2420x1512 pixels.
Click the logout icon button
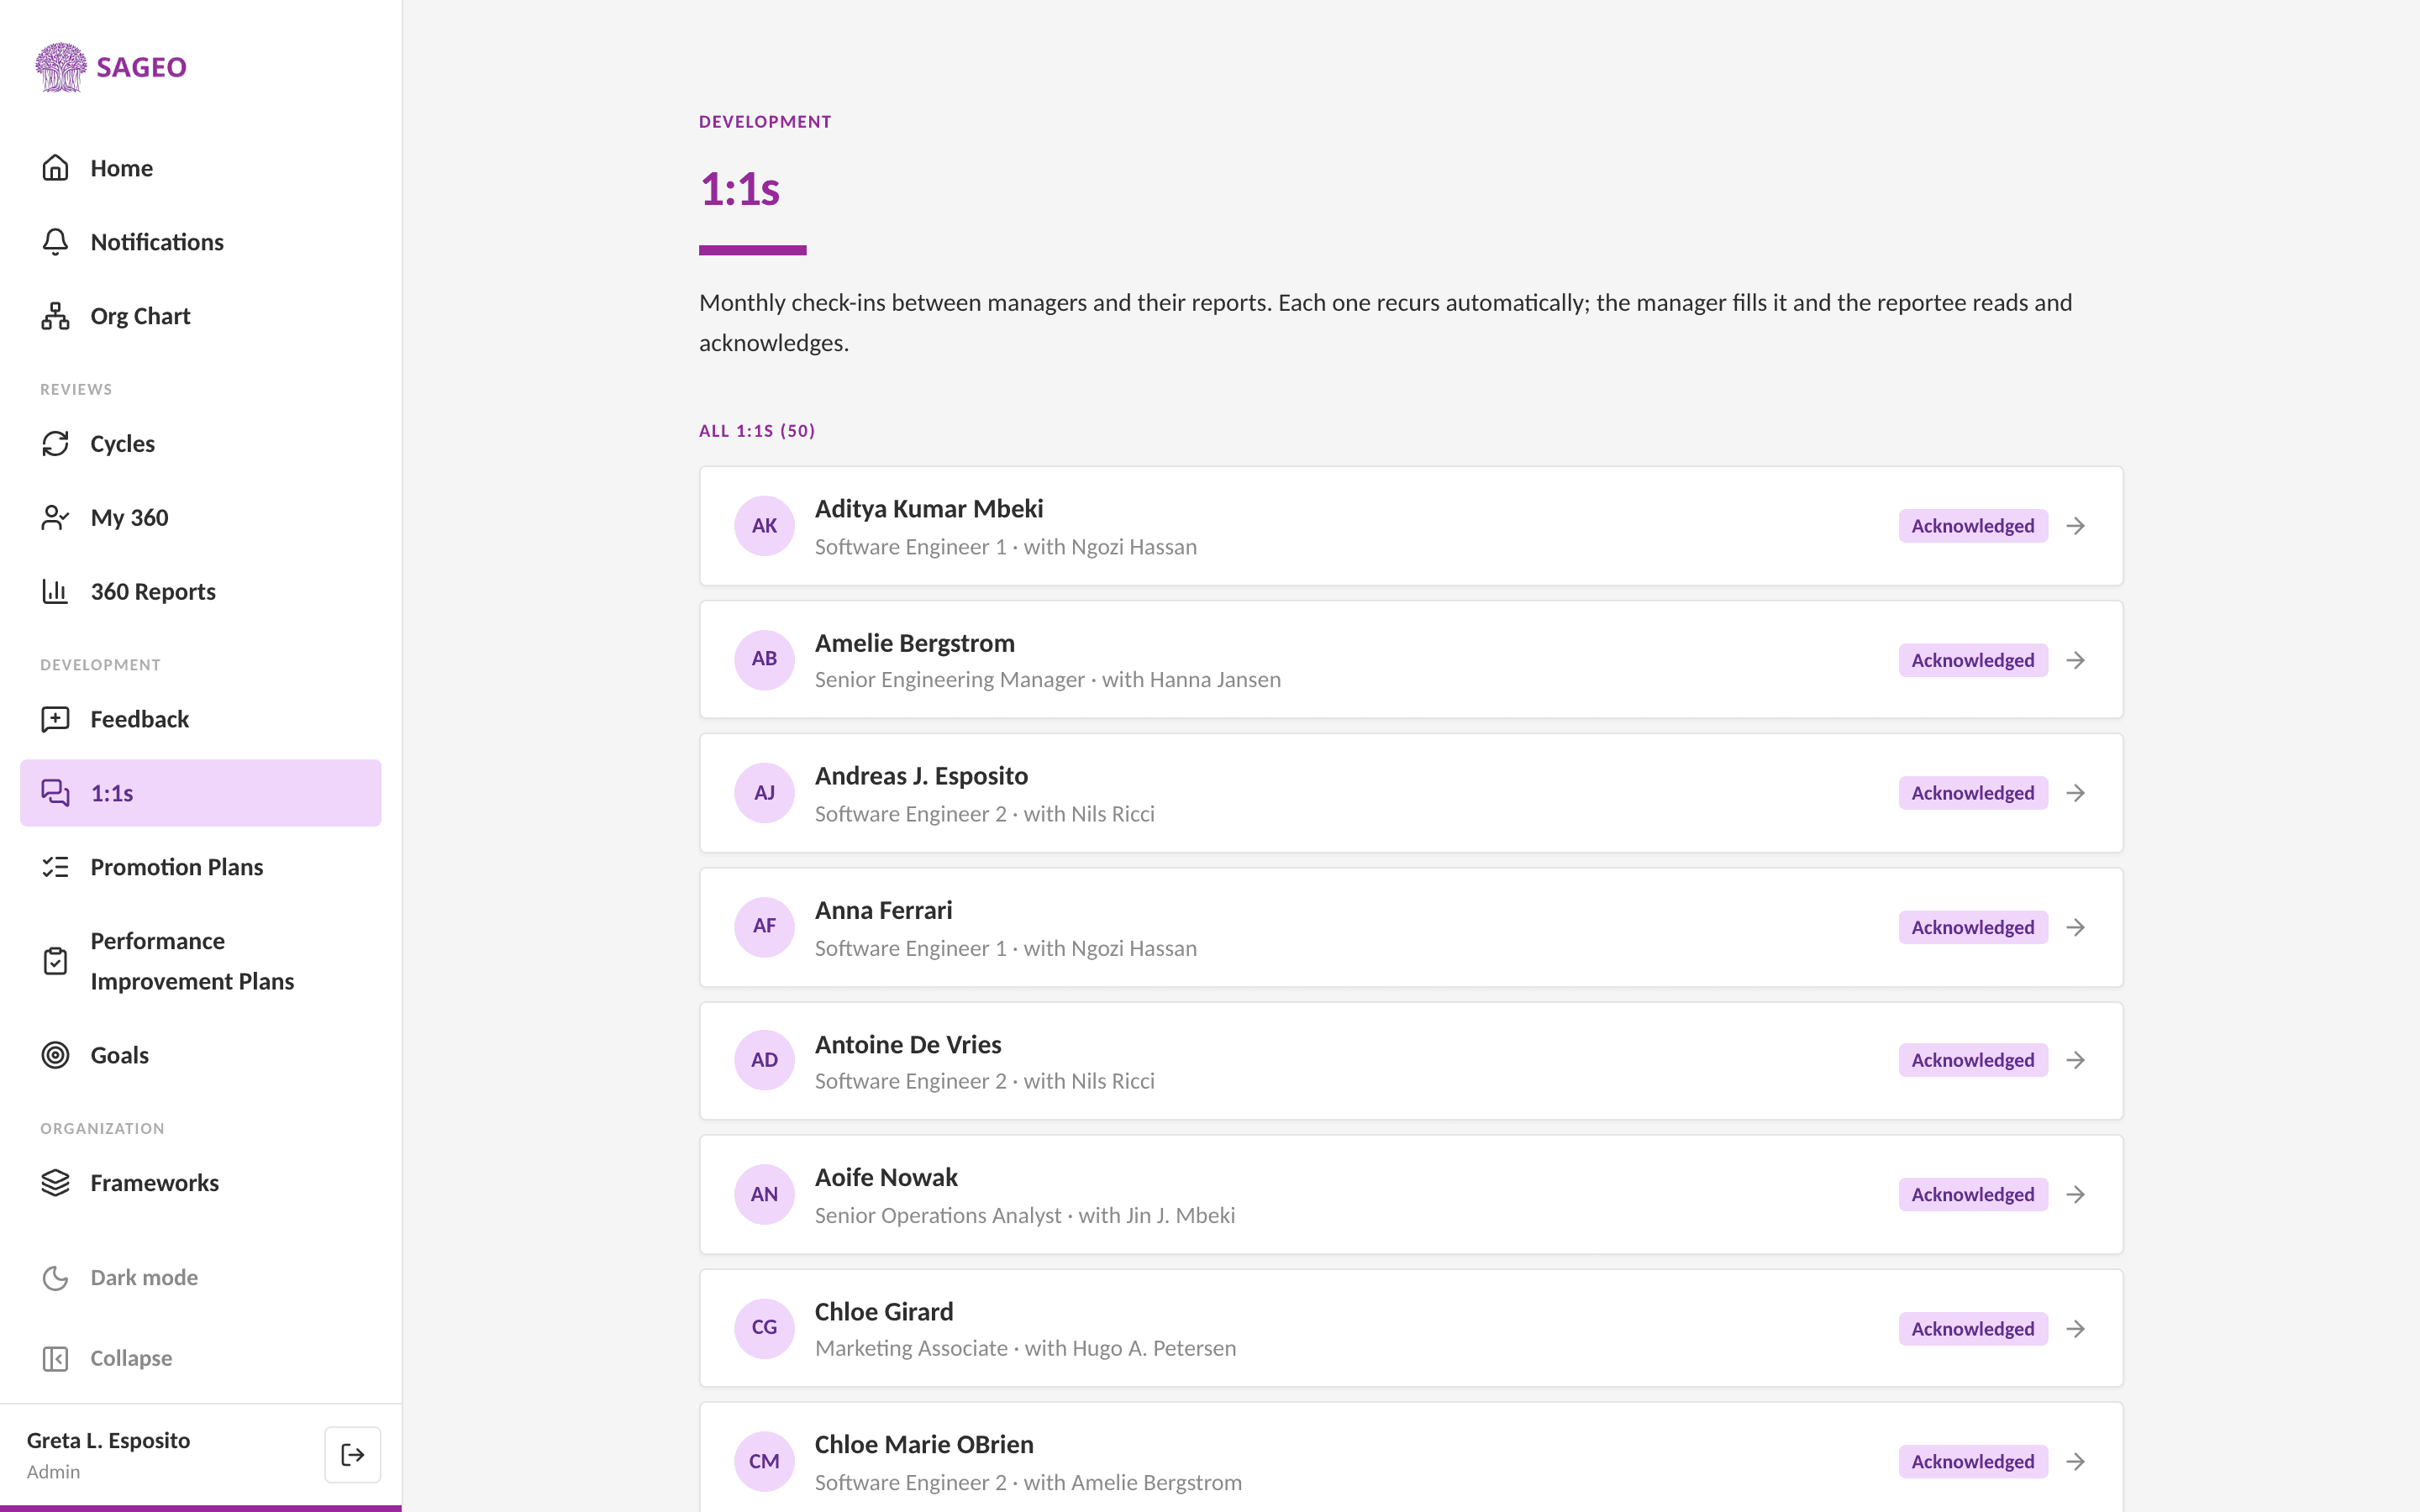(352, 1455)
